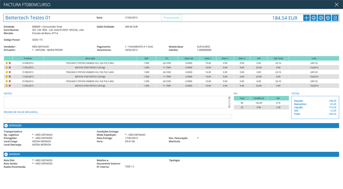Click the Descrição column header
The height and width of the screenshot is (189, 343).
90,58
